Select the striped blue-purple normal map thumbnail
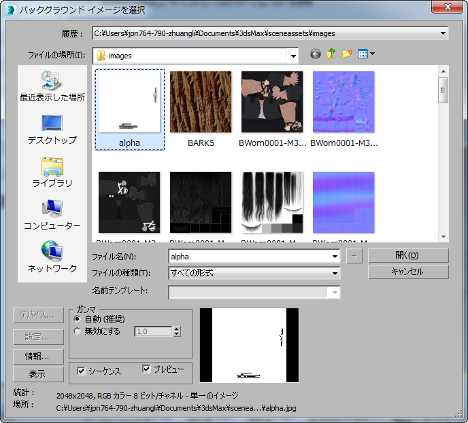The width and height of the screenshot is (468, 423). (344, 202)
